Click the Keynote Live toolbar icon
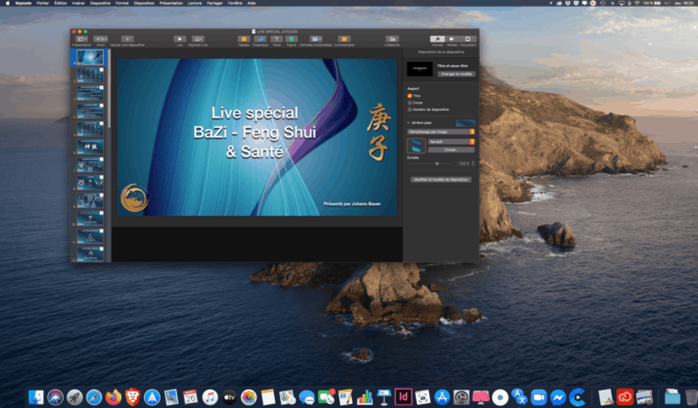The width and height of the screenshot is (698, 408). (x=198, y=39)
